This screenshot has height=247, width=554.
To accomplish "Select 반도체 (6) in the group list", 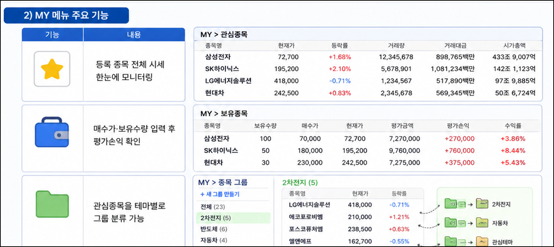I will tap(214, 229).
